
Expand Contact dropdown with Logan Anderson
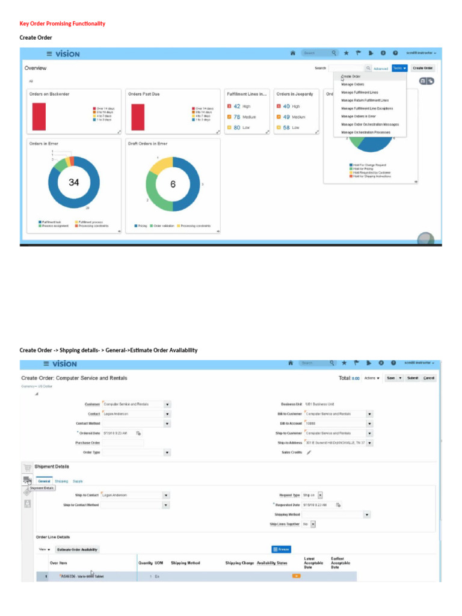[x=167, y=414]
